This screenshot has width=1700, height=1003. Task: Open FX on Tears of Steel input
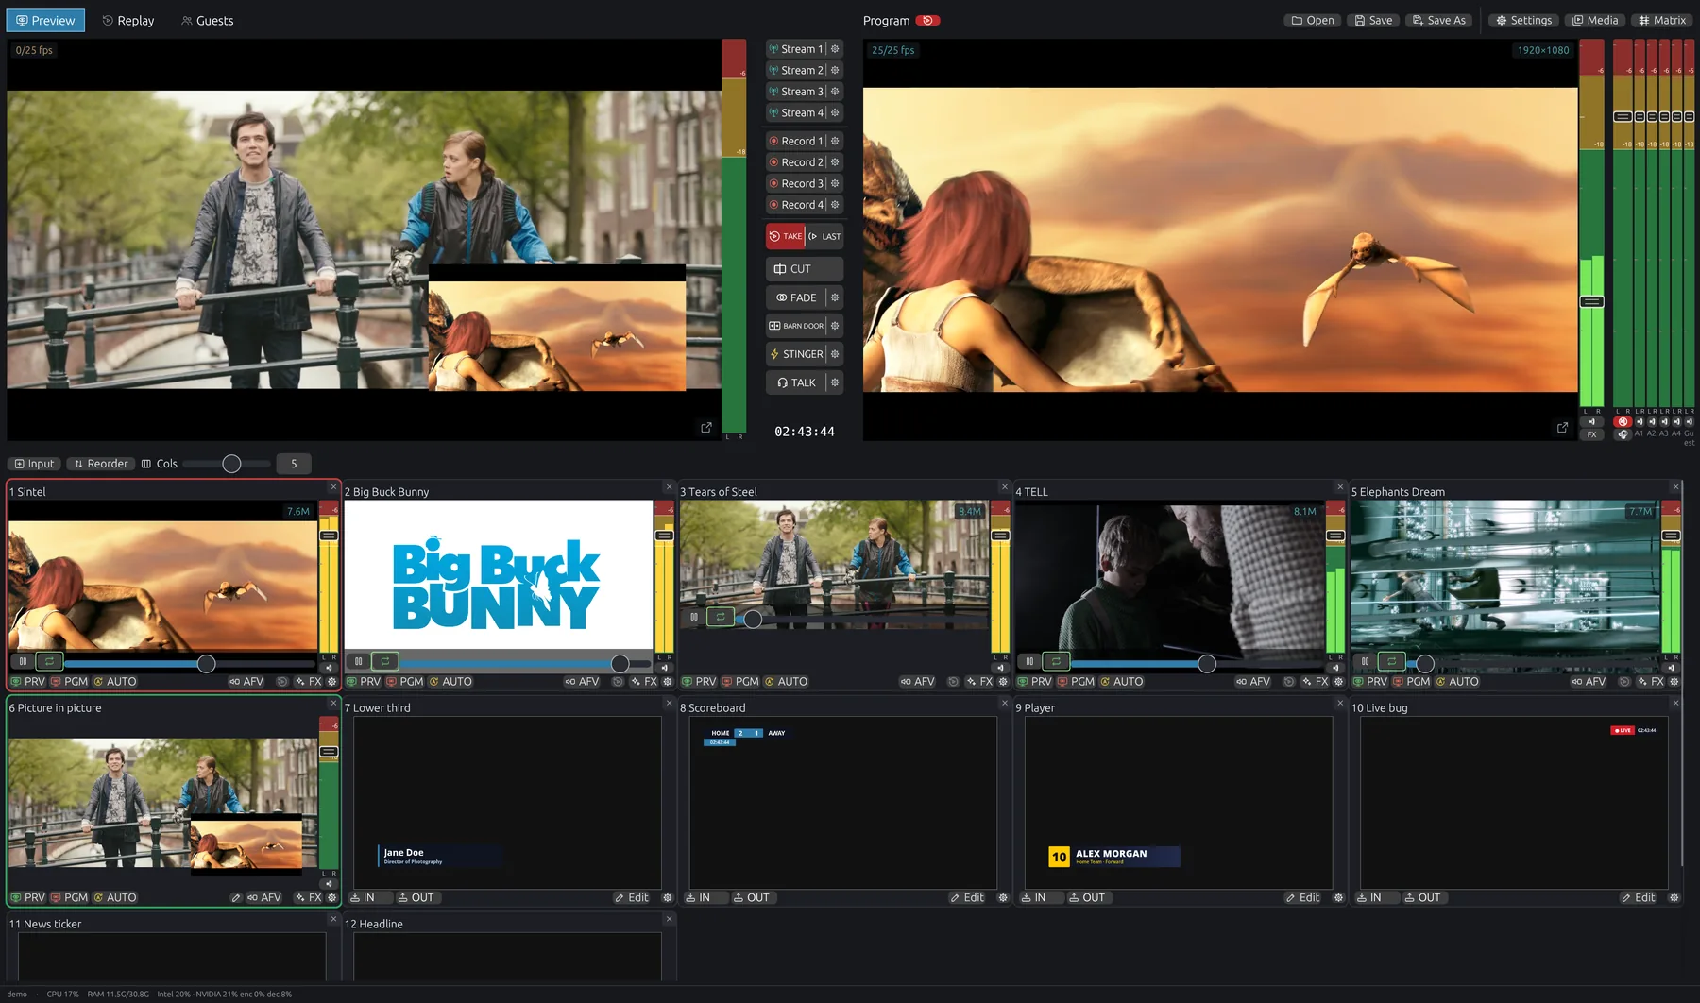click(979, 682)
